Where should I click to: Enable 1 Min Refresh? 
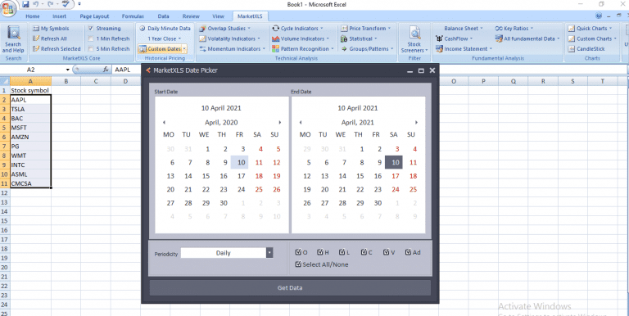tap(91, 38)
